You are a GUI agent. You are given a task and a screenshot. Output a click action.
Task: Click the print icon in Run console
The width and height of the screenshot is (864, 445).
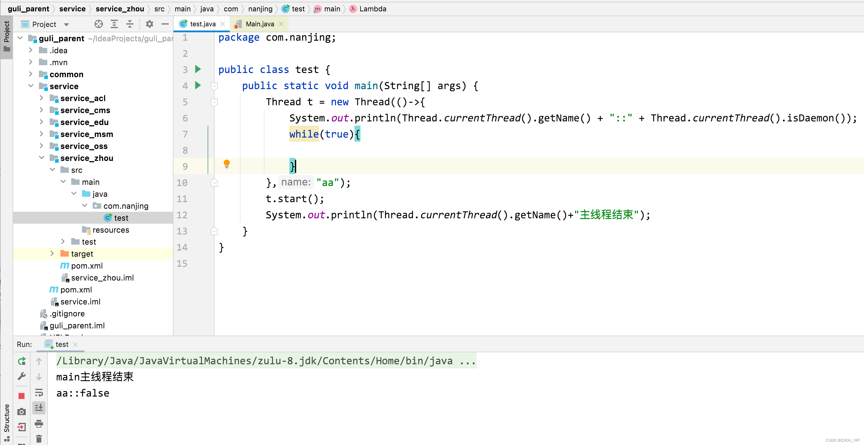pos(39,424)
